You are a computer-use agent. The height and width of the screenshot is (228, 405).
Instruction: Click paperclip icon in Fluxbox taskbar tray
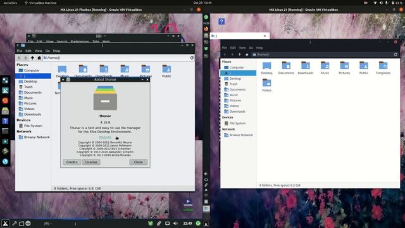coord(159,224)
